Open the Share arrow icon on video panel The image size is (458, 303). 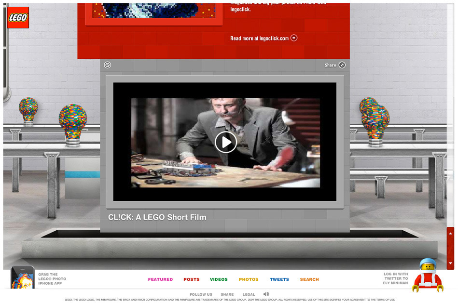click(342, 65)
